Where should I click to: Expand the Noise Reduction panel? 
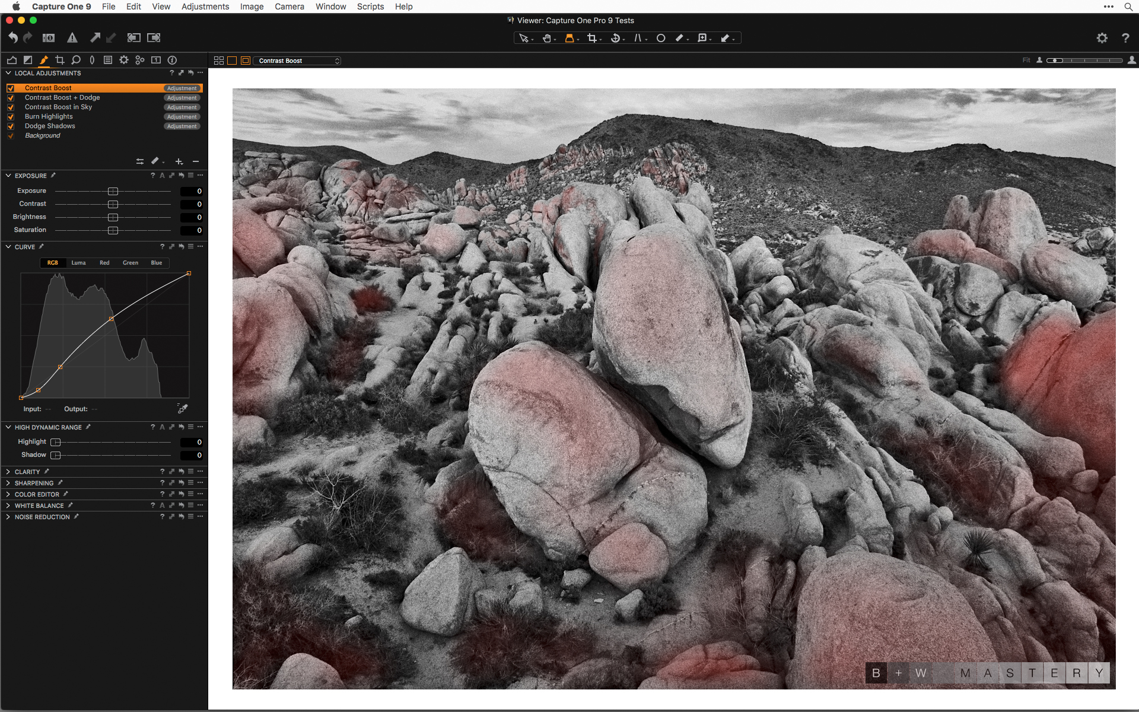pyautogui.click(x=8, y=517)
